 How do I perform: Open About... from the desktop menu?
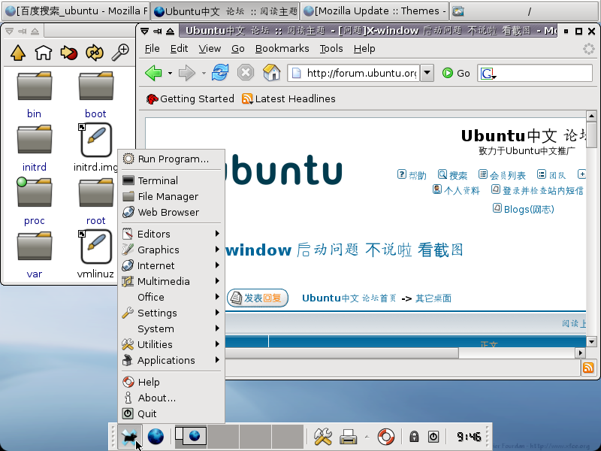171,398
